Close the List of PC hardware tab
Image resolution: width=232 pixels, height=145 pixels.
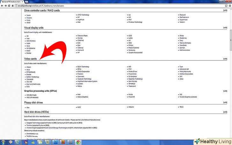coord(22,2)
